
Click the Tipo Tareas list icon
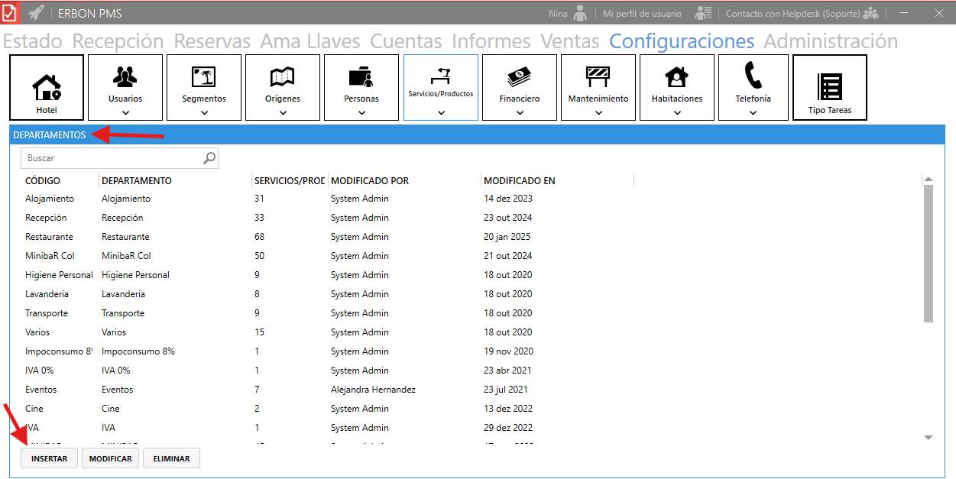829,86
